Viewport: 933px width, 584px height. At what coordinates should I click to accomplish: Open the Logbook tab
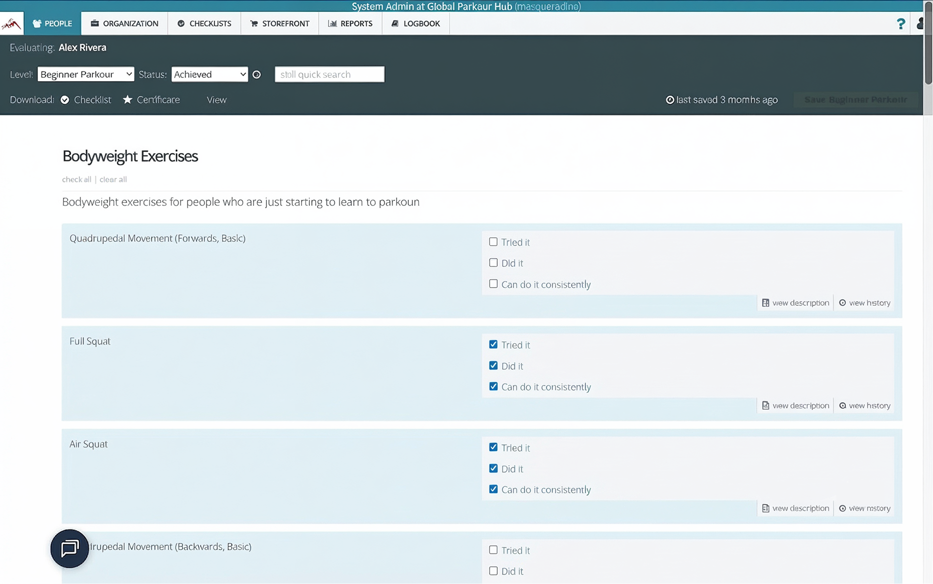pyautogui.click(x=416, y=23)
